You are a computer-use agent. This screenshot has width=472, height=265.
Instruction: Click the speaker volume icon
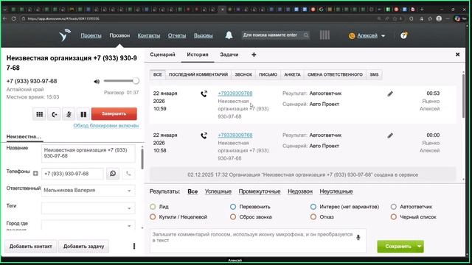point(97,82)
